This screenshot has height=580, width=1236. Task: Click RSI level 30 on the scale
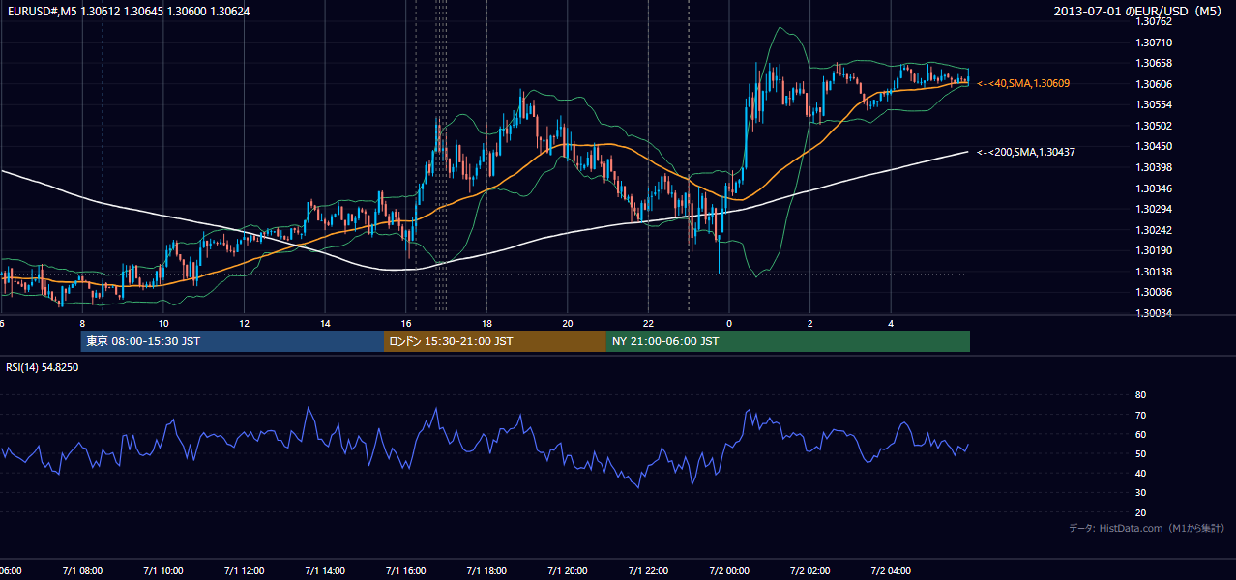(x=1140, y=493)
